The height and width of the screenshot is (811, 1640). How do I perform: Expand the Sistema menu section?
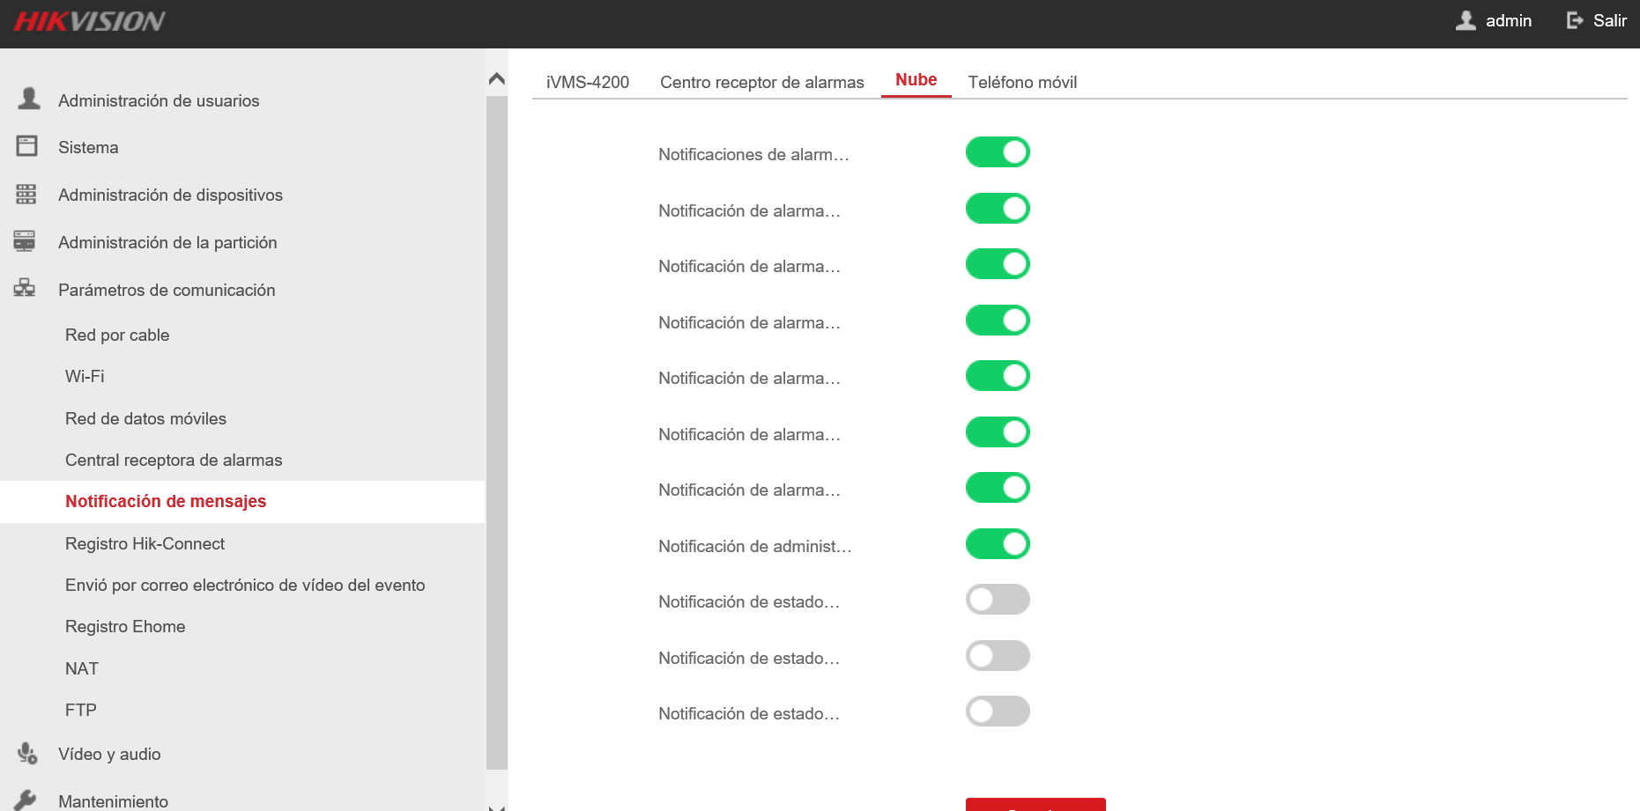[88, 147]
